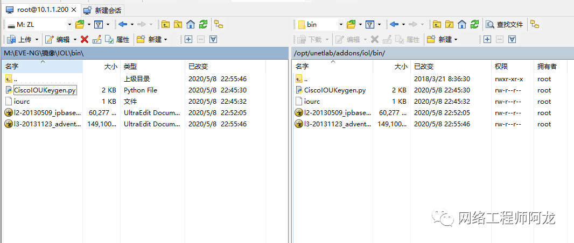Go to remote home directory
574x243 pixels.
tap(462, 25)
